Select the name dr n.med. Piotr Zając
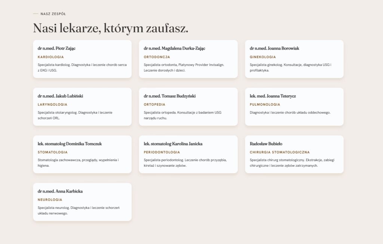The image size is (383, 244). coord(56,48)
